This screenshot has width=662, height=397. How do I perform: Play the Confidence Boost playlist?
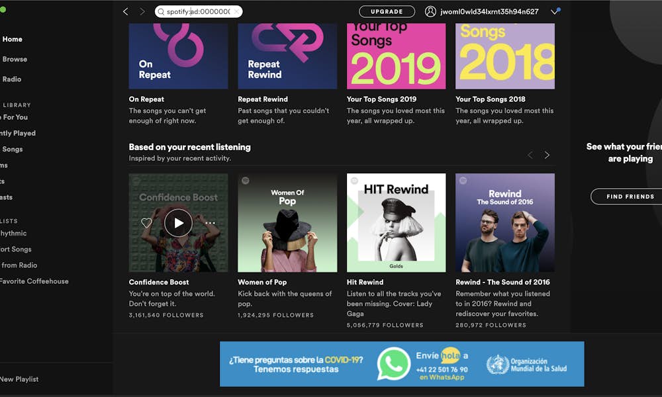tap(178, 223)
